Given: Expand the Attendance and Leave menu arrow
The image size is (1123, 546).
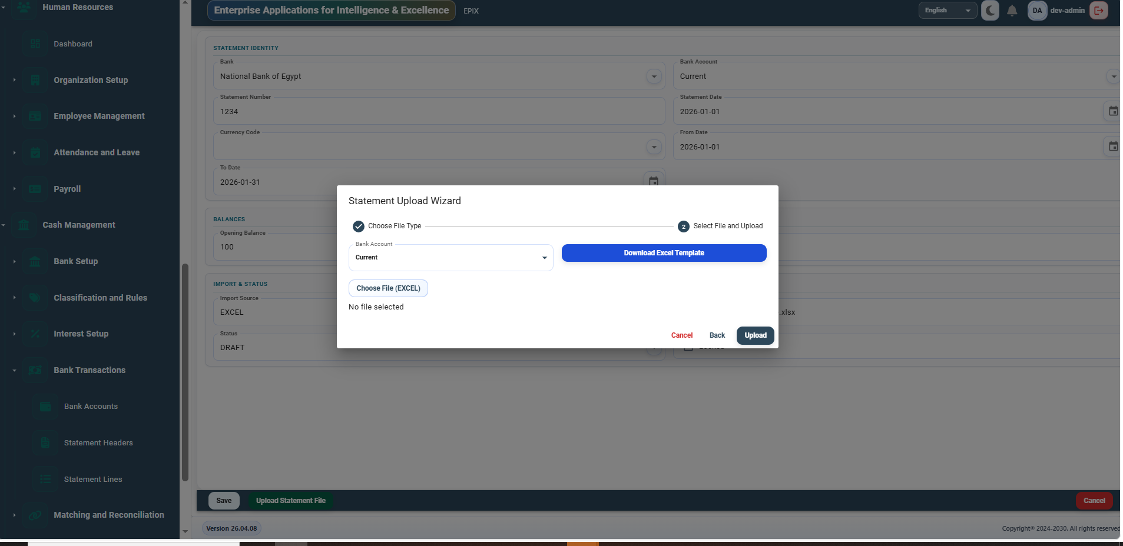Looking at the screenshot, I should [x=14, y=152].
